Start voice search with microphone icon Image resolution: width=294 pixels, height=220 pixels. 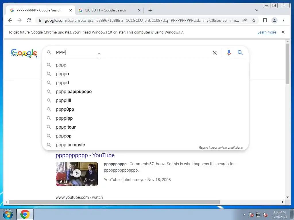[x=229, y=53]
